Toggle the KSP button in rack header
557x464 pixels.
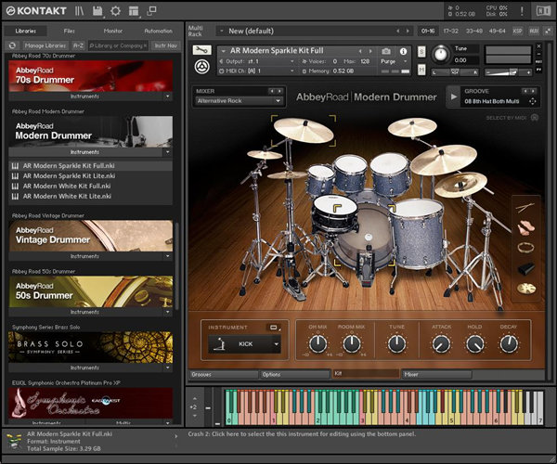516,31
